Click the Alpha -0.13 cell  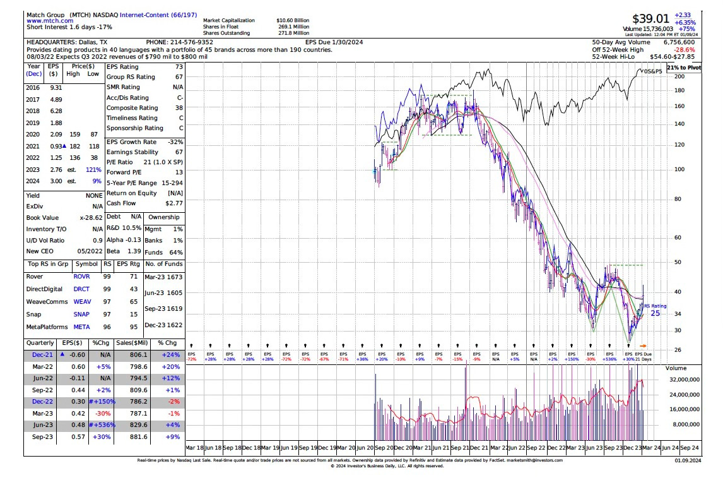tap(124, 240)
